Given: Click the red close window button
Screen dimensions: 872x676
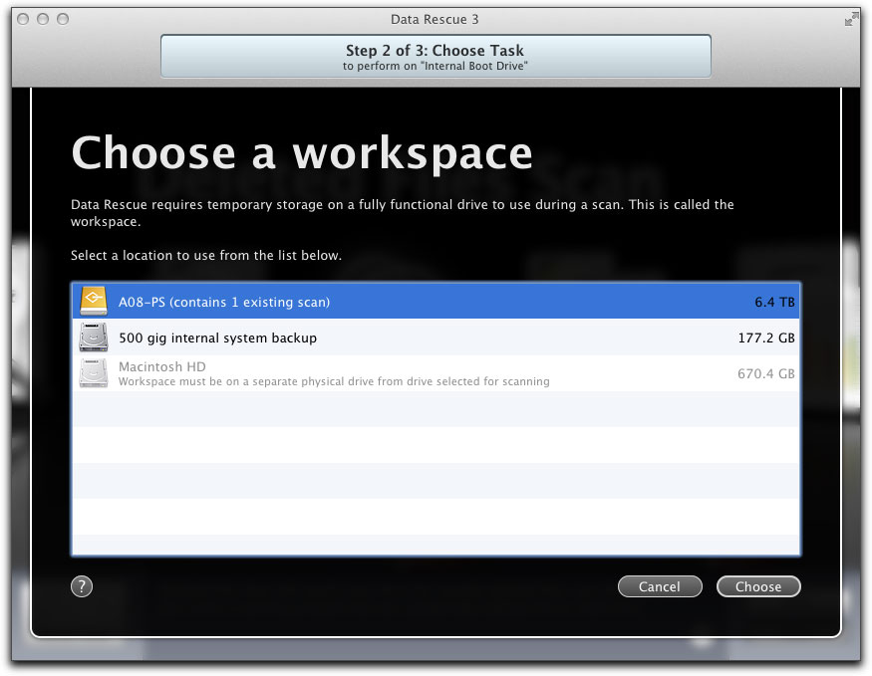Looking at the screenshot, I should click(24, 19).
